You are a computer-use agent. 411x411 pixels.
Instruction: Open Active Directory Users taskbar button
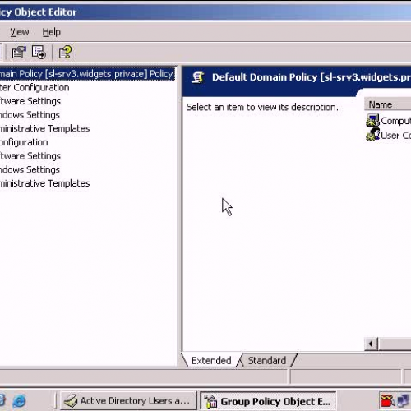[x=128, y=401]
